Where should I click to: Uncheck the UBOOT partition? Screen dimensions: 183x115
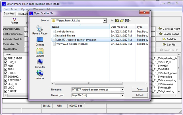click(x=6, y=73)
